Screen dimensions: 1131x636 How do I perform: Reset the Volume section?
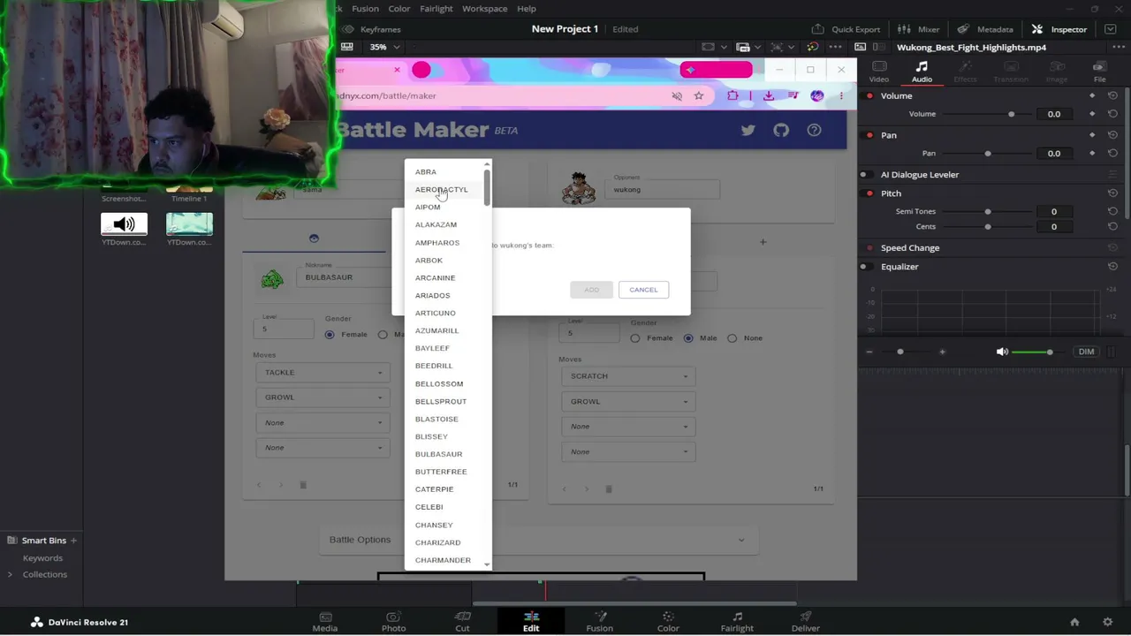pos(1112,95)
